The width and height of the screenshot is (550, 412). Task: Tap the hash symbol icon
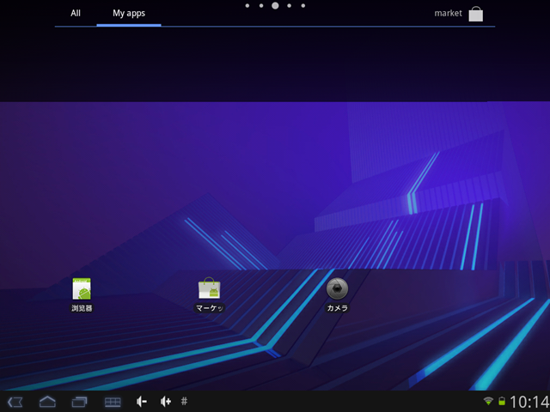[184, 401]
